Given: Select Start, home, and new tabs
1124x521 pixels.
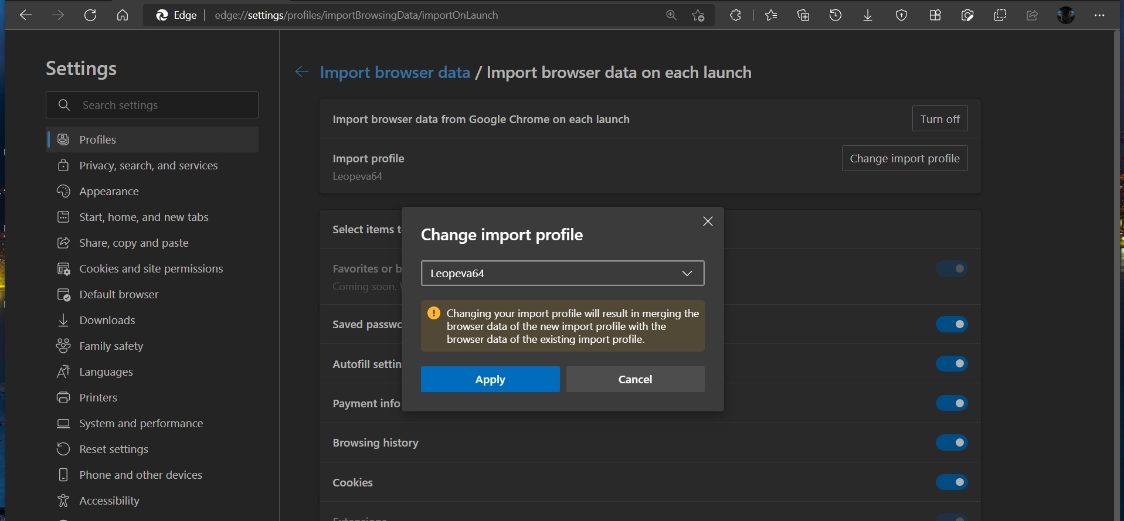Looking at the screenshot, I should [152, 217].
